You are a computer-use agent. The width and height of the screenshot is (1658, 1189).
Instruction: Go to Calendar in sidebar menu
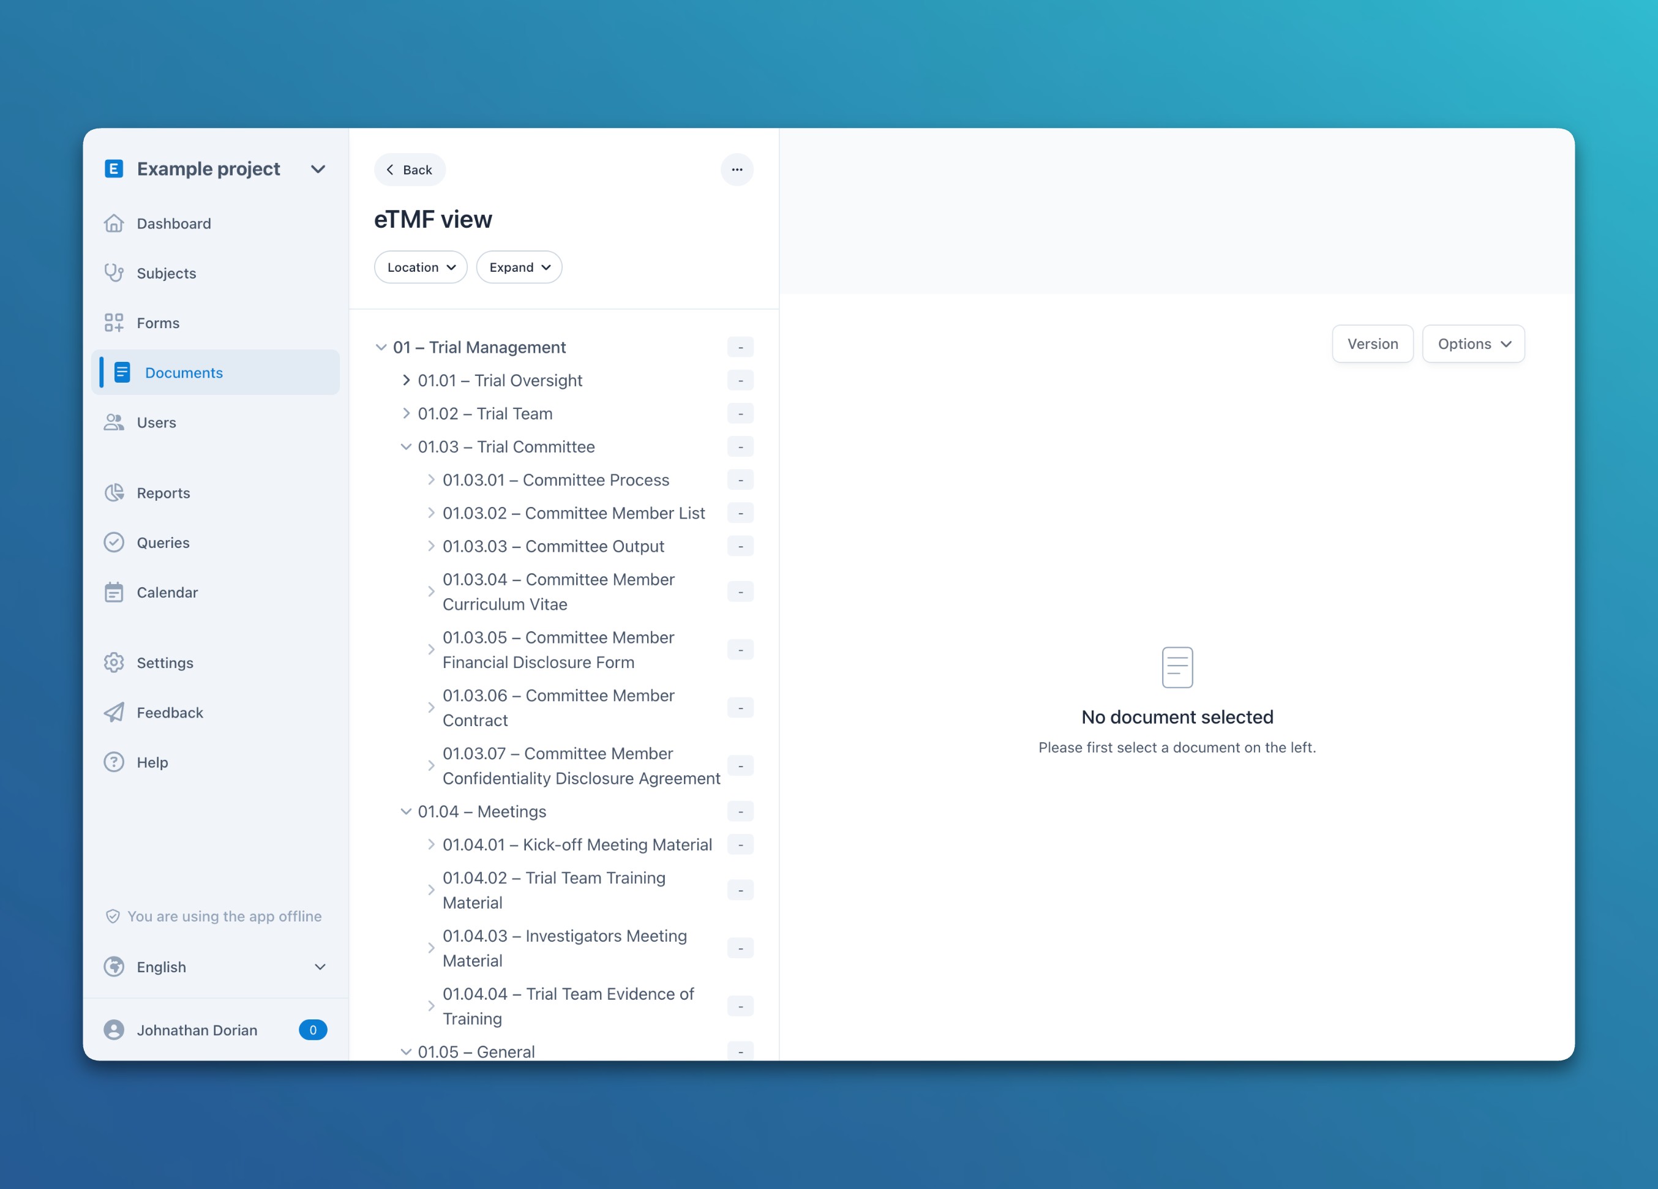216,592
